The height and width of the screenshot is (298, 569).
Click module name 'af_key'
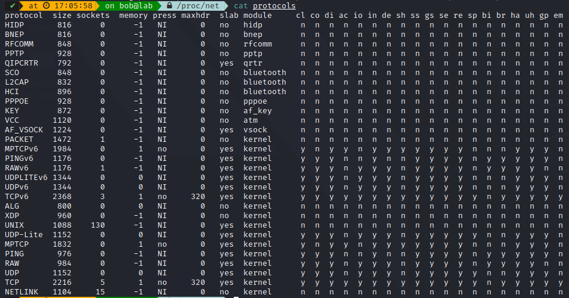(257, 111)
